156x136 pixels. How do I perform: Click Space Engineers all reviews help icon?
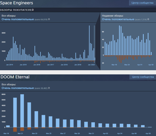(49, 19)
